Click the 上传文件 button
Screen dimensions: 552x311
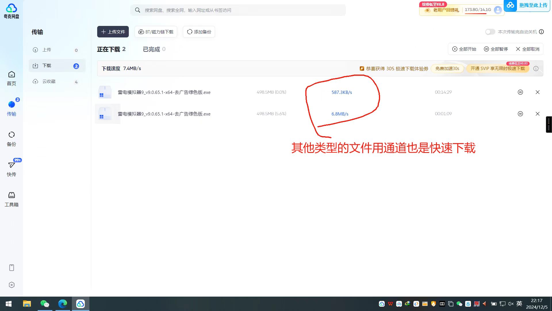pos(113,32)
